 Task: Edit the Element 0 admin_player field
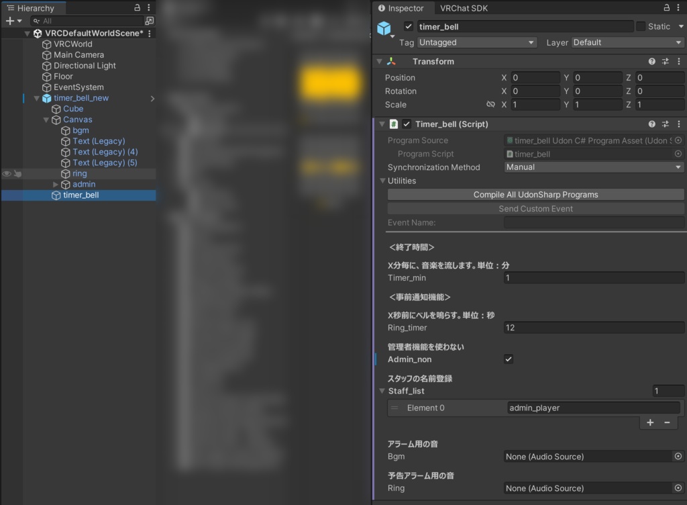[593, 408]
